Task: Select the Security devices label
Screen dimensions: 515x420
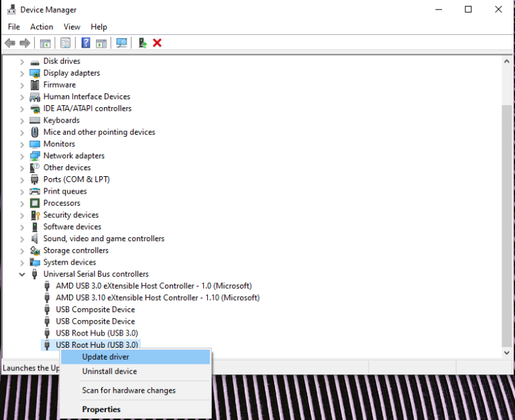Action: pos(71,214)
